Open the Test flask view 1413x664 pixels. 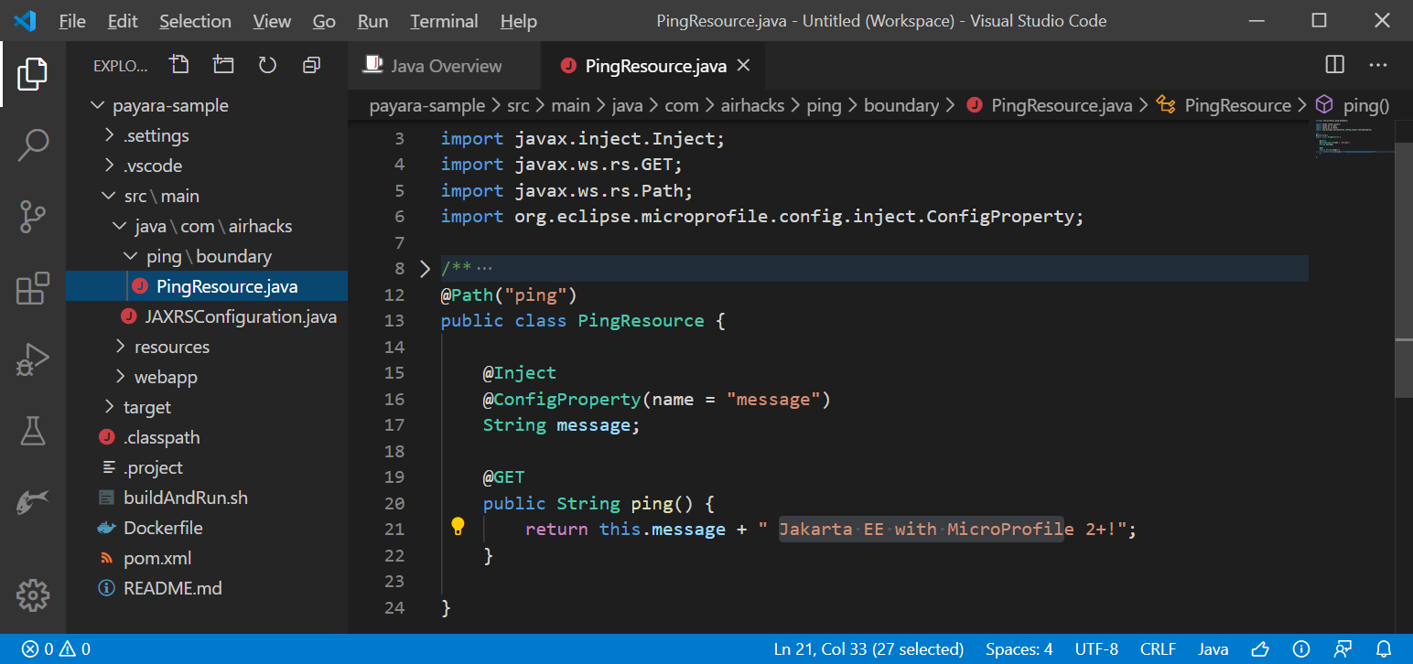coord(33,430)
